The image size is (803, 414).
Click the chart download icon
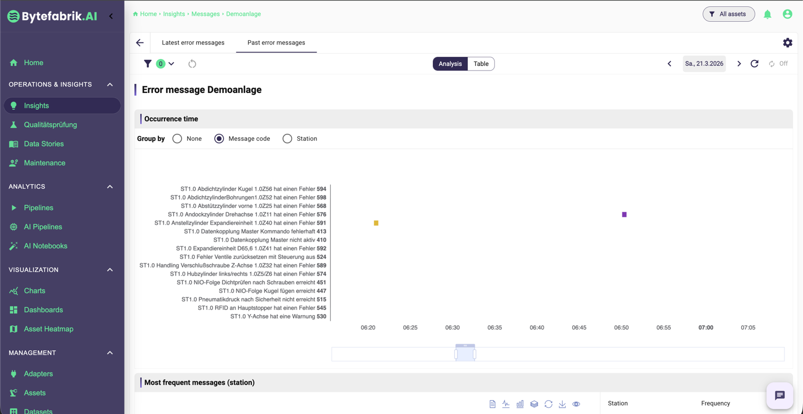click(562, 404)
